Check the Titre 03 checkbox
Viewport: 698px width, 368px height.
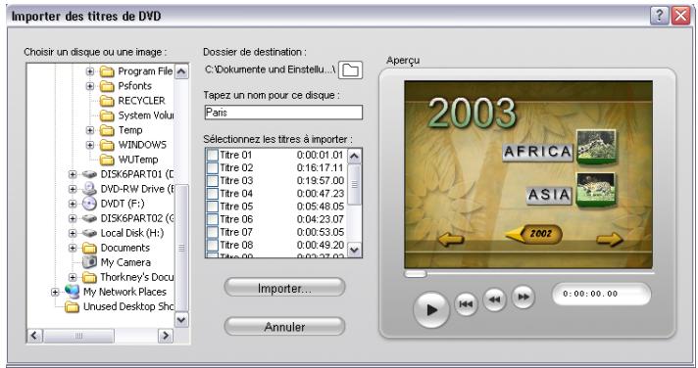point(213,181)
